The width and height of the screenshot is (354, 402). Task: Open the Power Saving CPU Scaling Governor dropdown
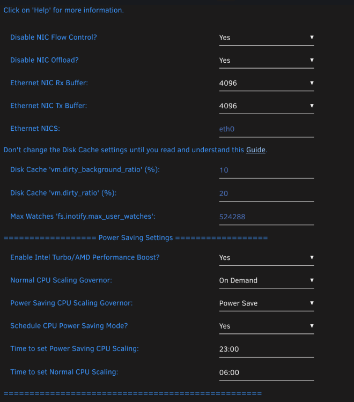[x=267, y=303]
